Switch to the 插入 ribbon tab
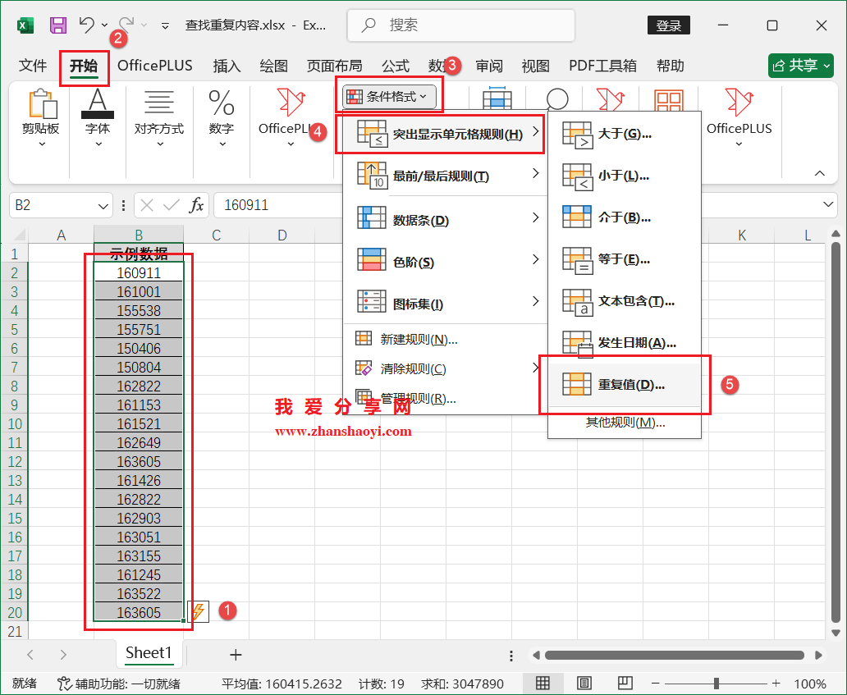 click(227, 65)
